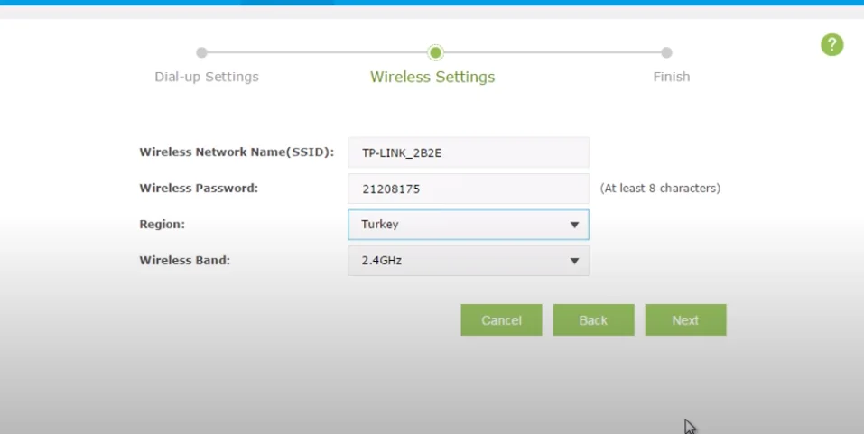Click the Dial-up Settings step circle
This screenshot has width=864, height=434.
[201, 53]
